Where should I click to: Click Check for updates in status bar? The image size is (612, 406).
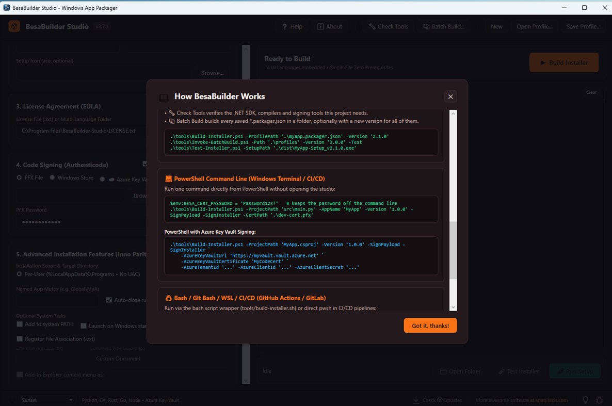click(x=438, y=400)
